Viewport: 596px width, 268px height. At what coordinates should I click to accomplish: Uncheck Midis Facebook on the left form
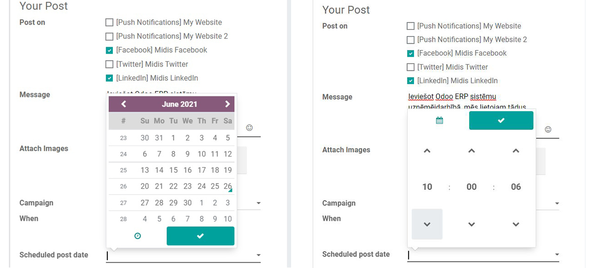click(109, 50)
